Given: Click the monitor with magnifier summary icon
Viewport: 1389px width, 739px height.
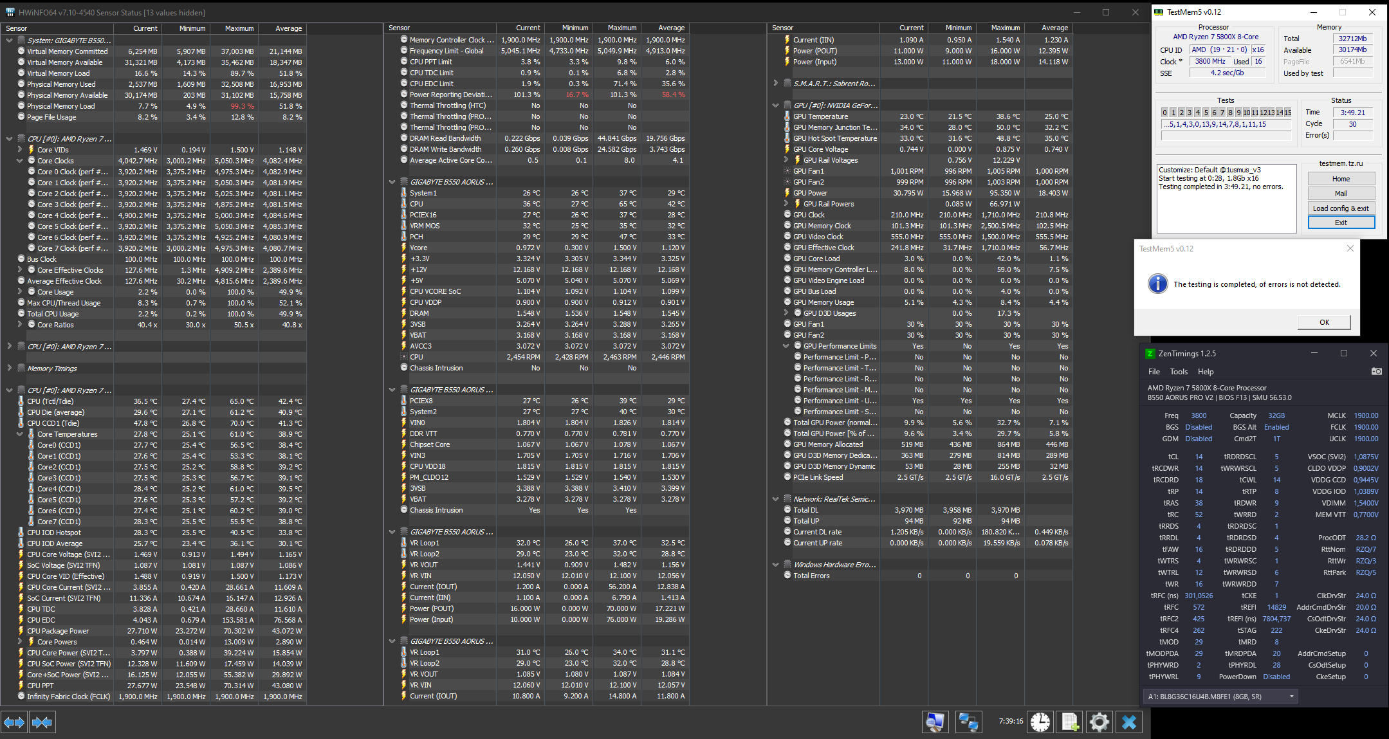Looking at the screenshot, I should [935, 722].
